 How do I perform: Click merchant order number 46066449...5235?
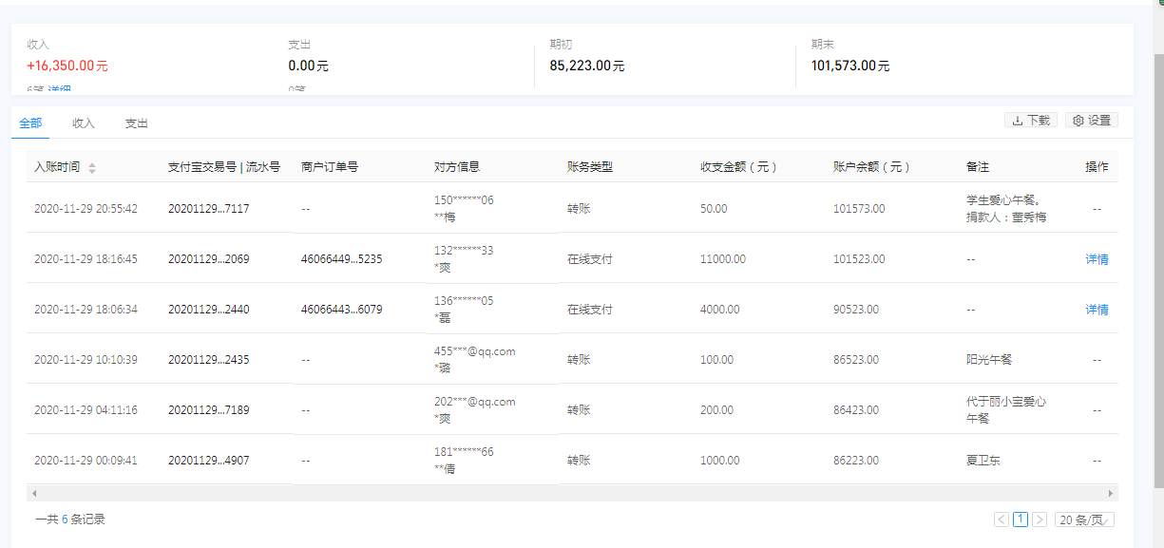pos(341,259)
